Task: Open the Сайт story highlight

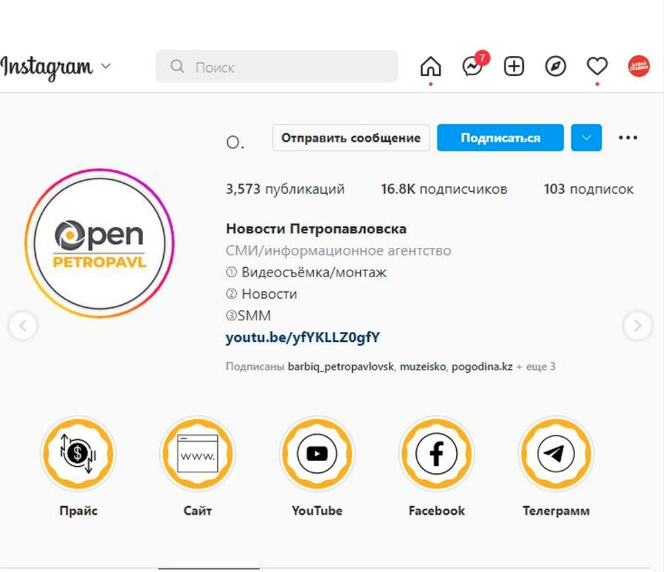Action: click(x=197, y=453)
